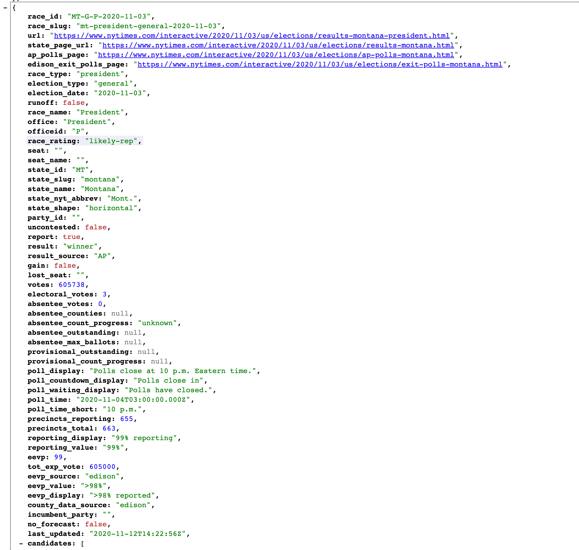Click the electoral_votes value 3
Image resolution: width=579 pixels, height=550 pixels.
tap(104, 294)
